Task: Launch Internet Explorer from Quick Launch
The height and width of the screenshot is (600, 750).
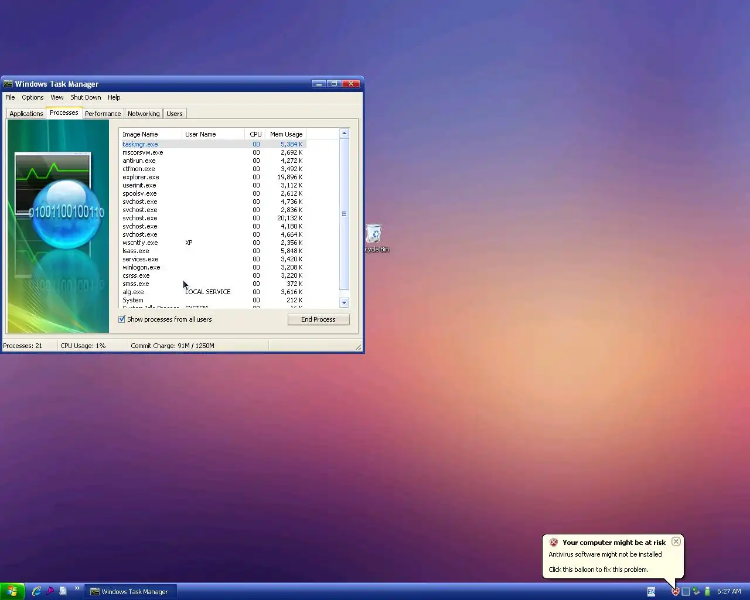Action: pyautogui.click(x=36, y=591)
